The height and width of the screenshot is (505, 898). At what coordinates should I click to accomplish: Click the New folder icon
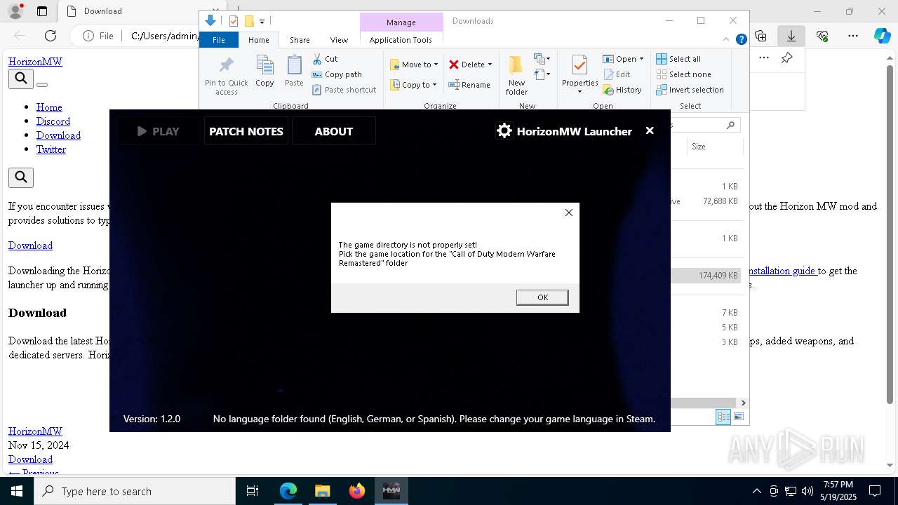pyautogui.click(x=516, y=75)
